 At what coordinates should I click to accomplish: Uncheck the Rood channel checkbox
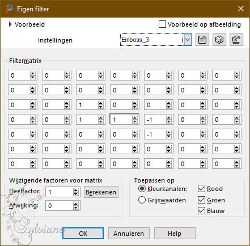click(201, 189)
